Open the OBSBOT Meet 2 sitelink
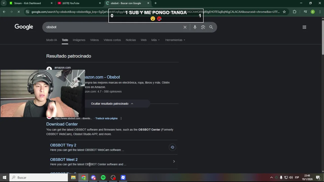The width and height of the screenshot is (324, 182). click(64, 160)
